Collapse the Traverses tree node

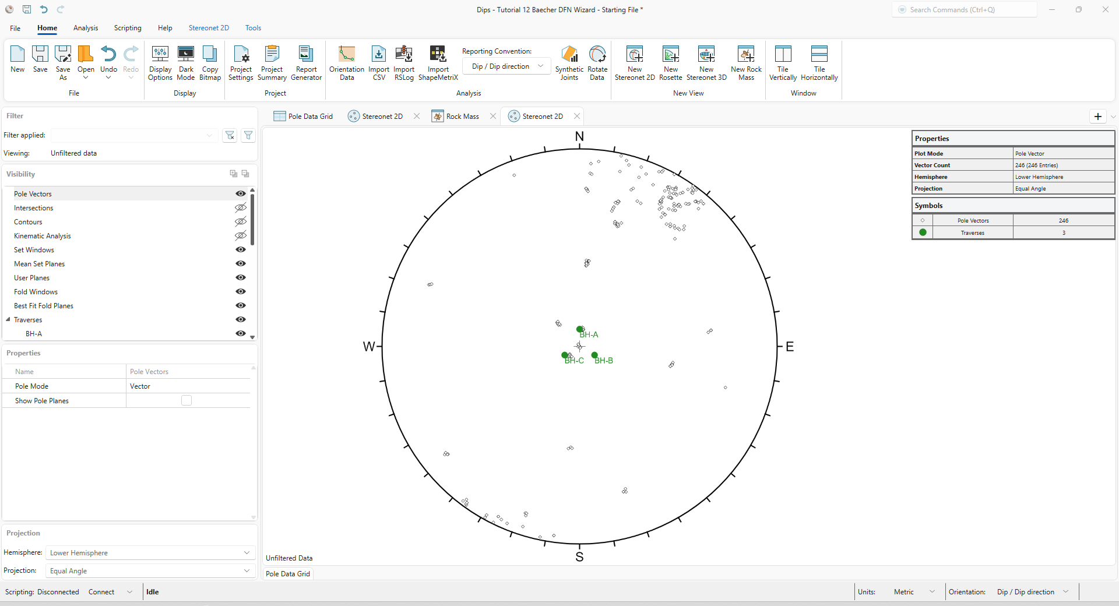pos(8,319)
